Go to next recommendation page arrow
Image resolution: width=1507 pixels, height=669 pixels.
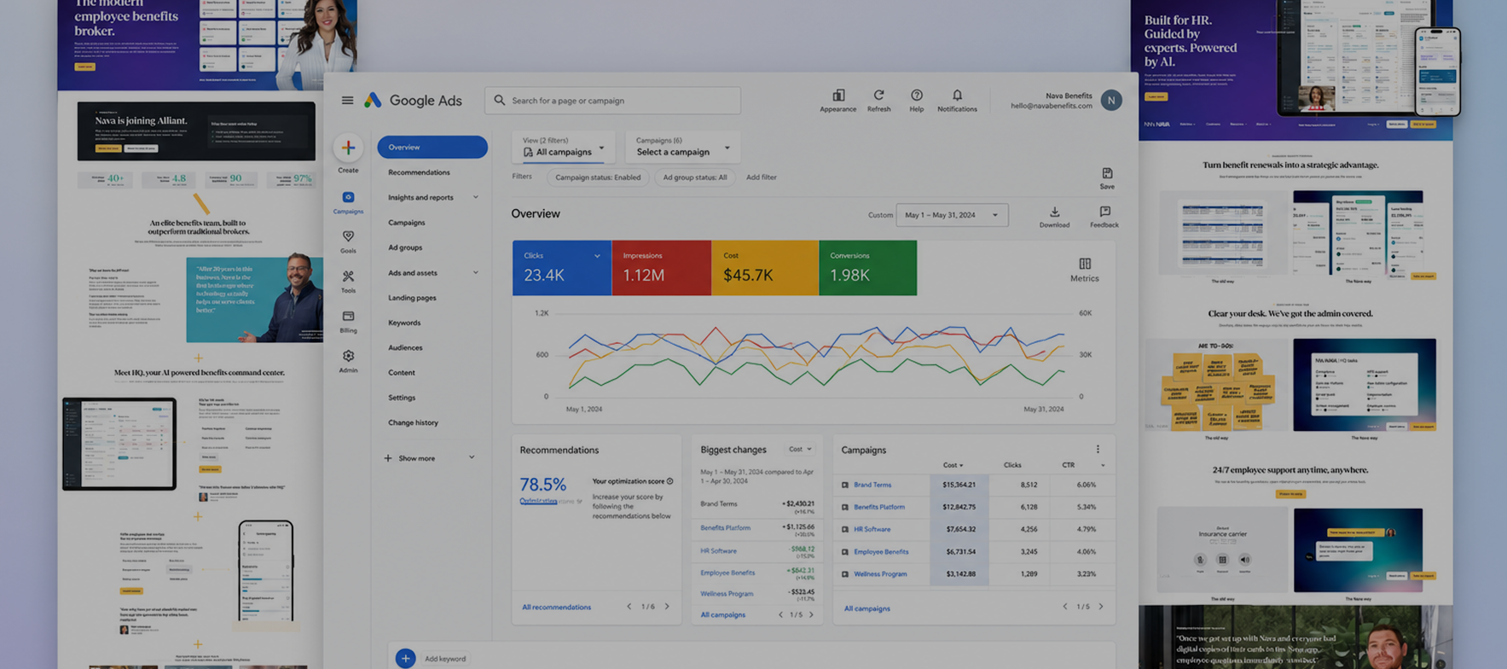(x=667, y=607)
